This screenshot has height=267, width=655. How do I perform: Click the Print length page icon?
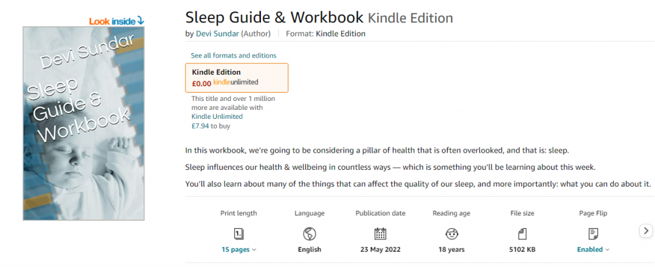tap(239, 233)
